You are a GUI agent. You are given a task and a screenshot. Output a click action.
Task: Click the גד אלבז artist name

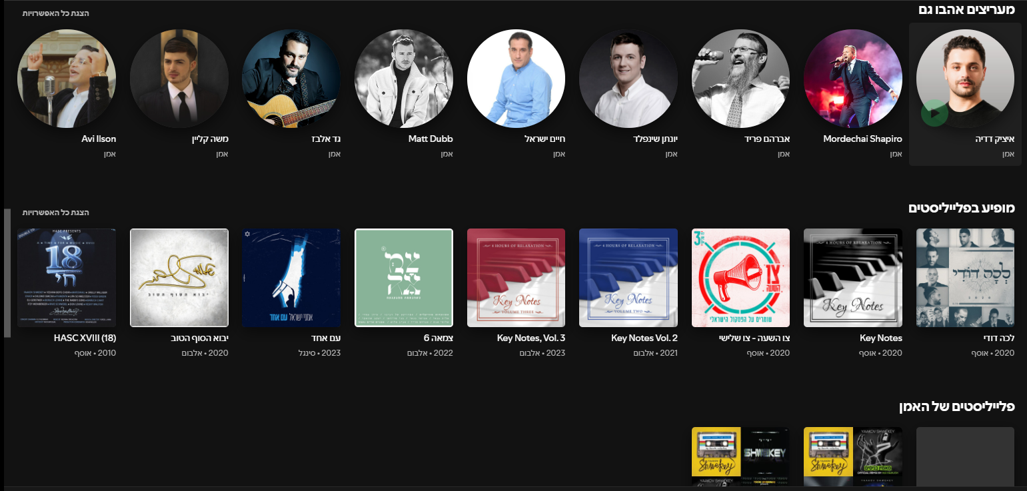(x=326, y=139)
